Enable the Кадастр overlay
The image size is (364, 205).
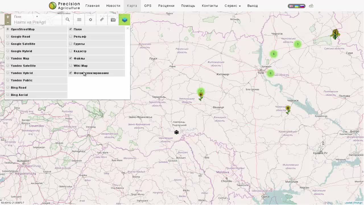[71, 51]
